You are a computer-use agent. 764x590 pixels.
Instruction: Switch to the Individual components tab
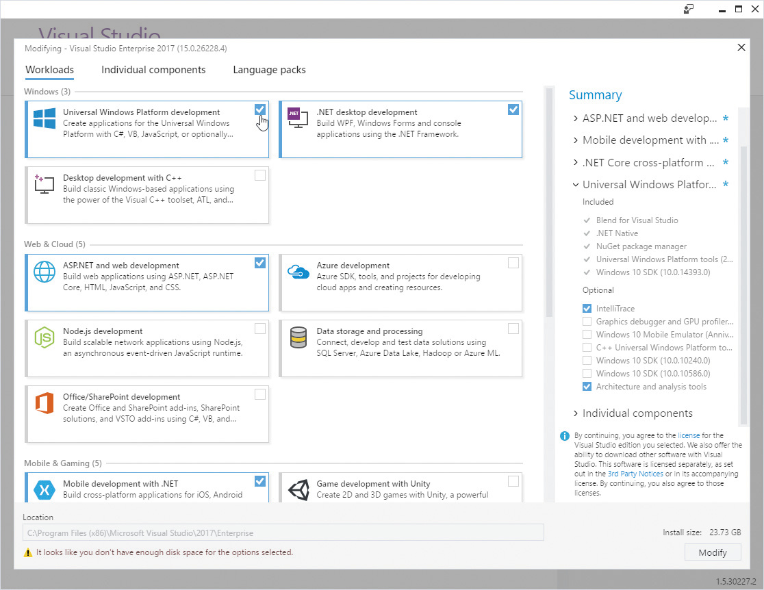tap(153, 70)
